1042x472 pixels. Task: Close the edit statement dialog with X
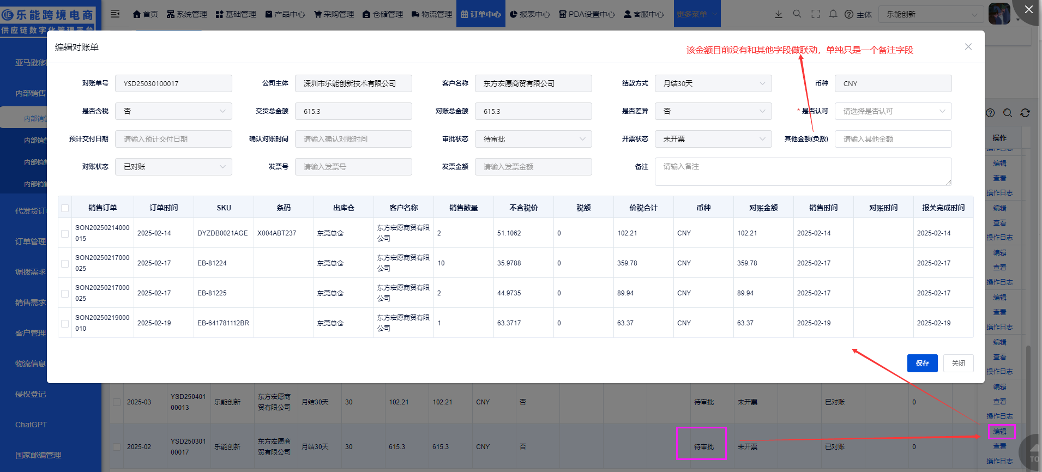968,47
